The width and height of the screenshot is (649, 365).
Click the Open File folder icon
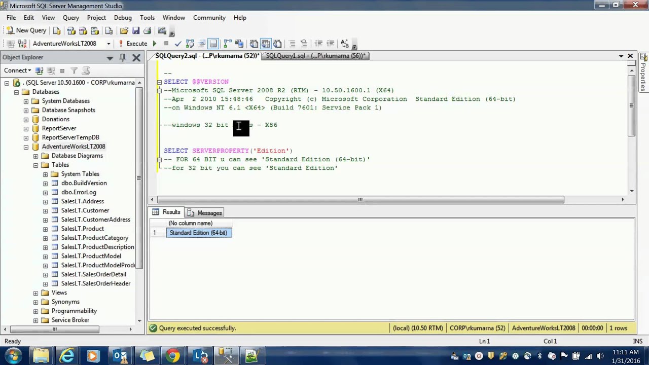[124, 30]
